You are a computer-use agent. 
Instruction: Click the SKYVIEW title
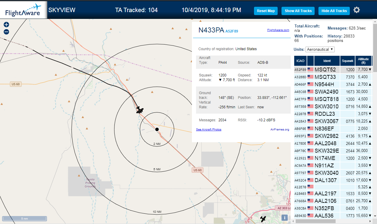62,10
